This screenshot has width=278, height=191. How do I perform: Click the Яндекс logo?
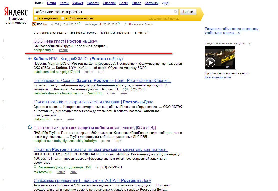click(16, 12)
